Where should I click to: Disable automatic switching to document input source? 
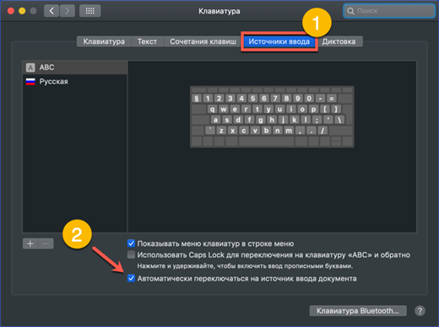click(131, 279)
